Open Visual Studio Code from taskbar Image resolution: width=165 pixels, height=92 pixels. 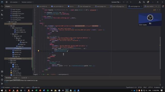[75, 90]
